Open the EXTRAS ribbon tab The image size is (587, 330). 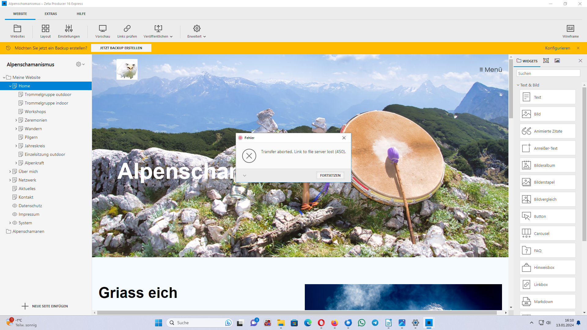point(51,14)
